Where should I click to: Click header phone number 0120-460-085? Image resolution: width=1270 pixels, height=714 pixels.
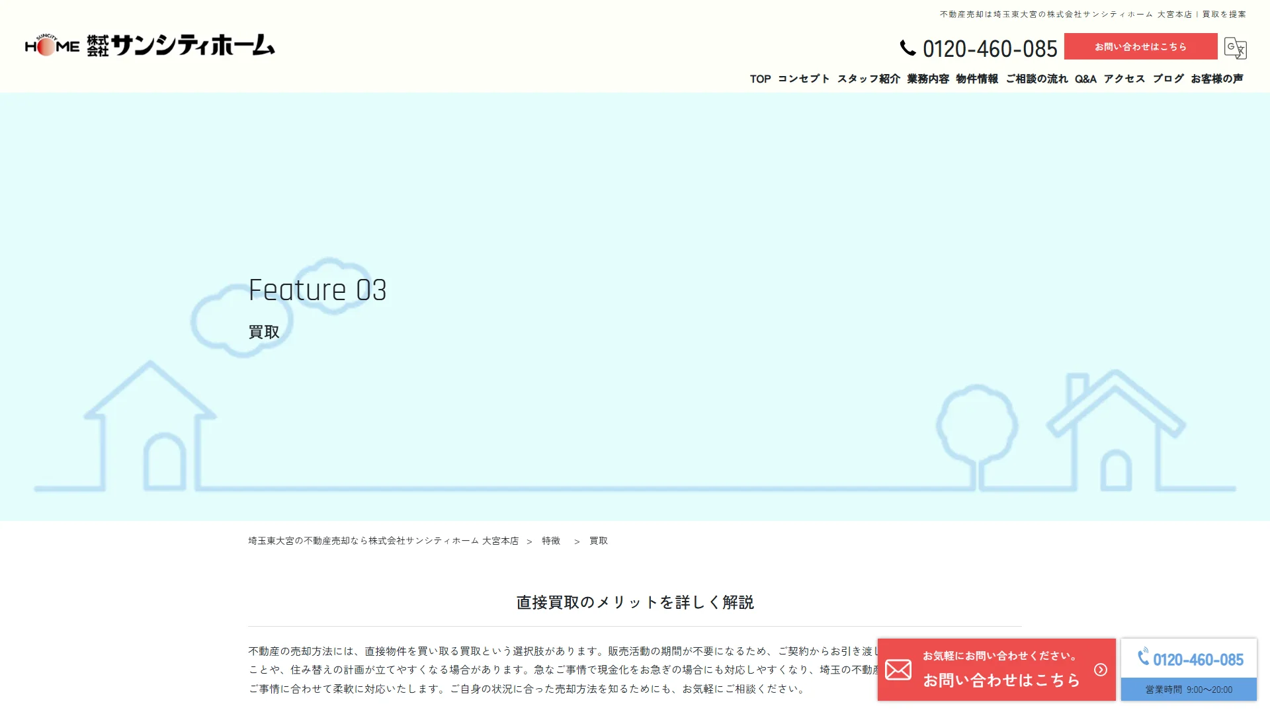(990, 49)
